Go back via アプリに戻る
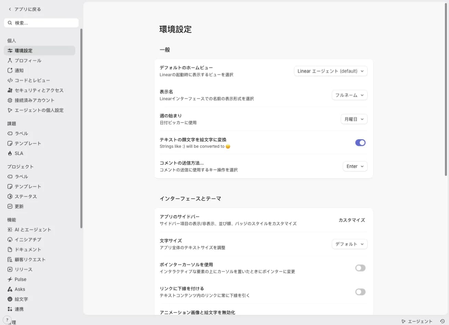 click(x=25, y=9)
